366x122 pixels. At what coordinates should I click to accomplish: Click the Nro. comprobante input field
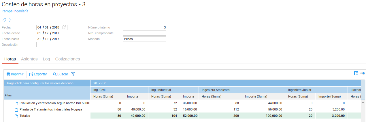pos(144,33)
